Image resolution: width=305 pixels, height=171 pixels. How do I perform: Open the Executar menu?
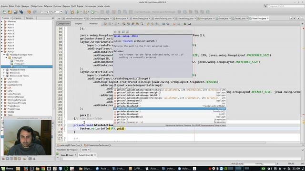coord(57,6)
